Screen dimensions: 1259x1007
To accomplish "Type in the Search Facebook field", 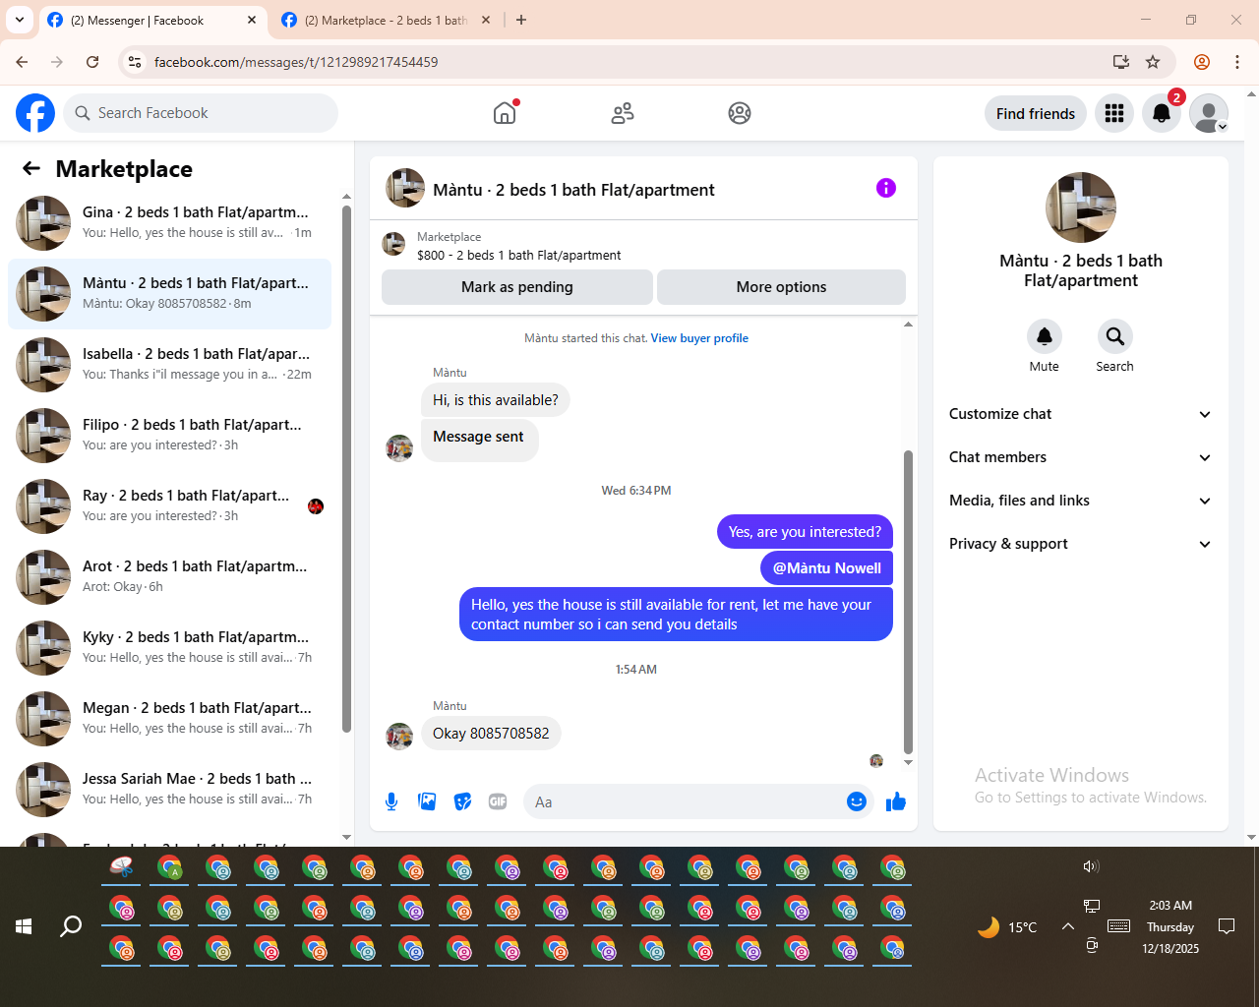I will pos(201,113).
